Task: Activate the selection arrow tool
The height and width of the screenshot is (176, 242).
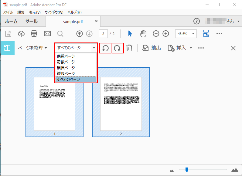Action: click(130, 34)
